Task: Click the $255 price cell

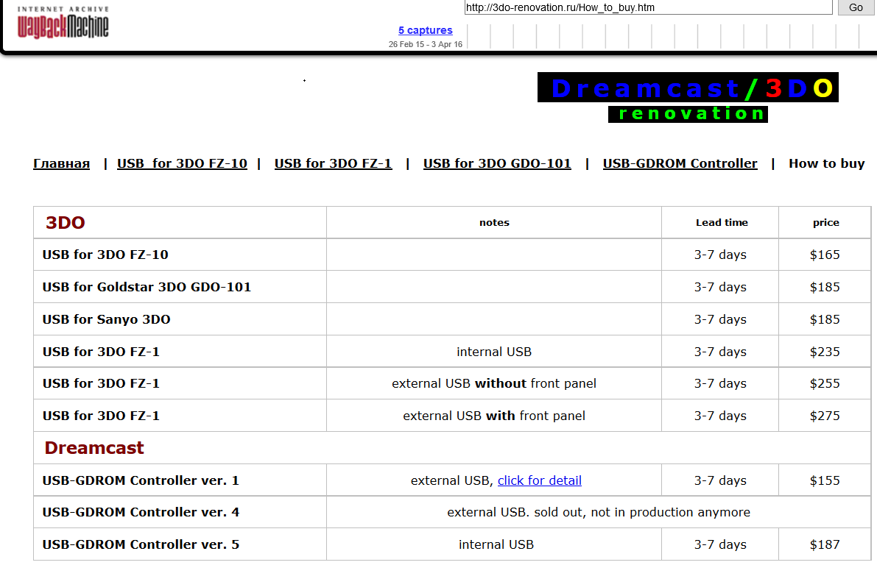Action: point(825,383)
